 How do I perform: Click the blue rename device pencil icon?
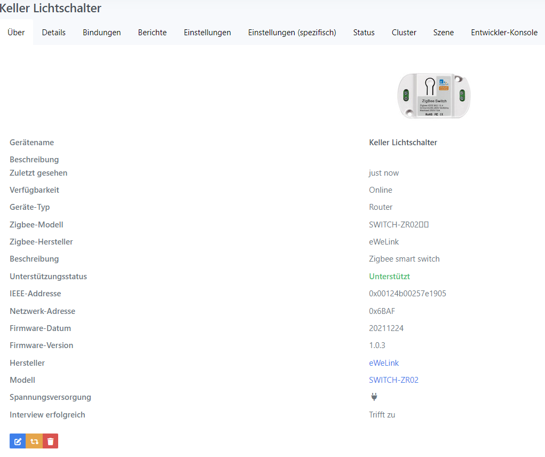pos(18,441)
